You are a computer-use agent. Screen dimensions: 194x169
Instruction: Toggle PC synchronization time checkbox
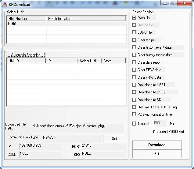(x=134, y=115)
